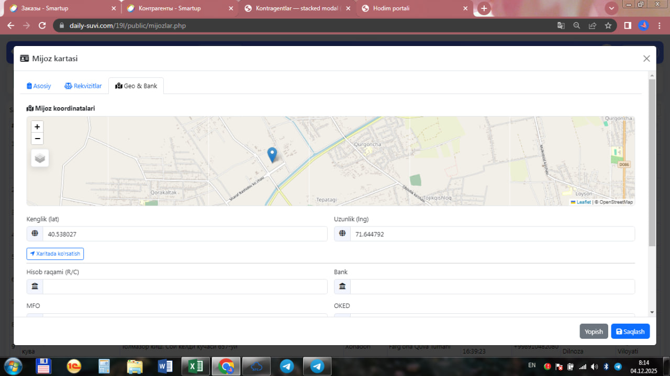
Task: Open Excel from the taskbar
Action: [x=196, y=366]
